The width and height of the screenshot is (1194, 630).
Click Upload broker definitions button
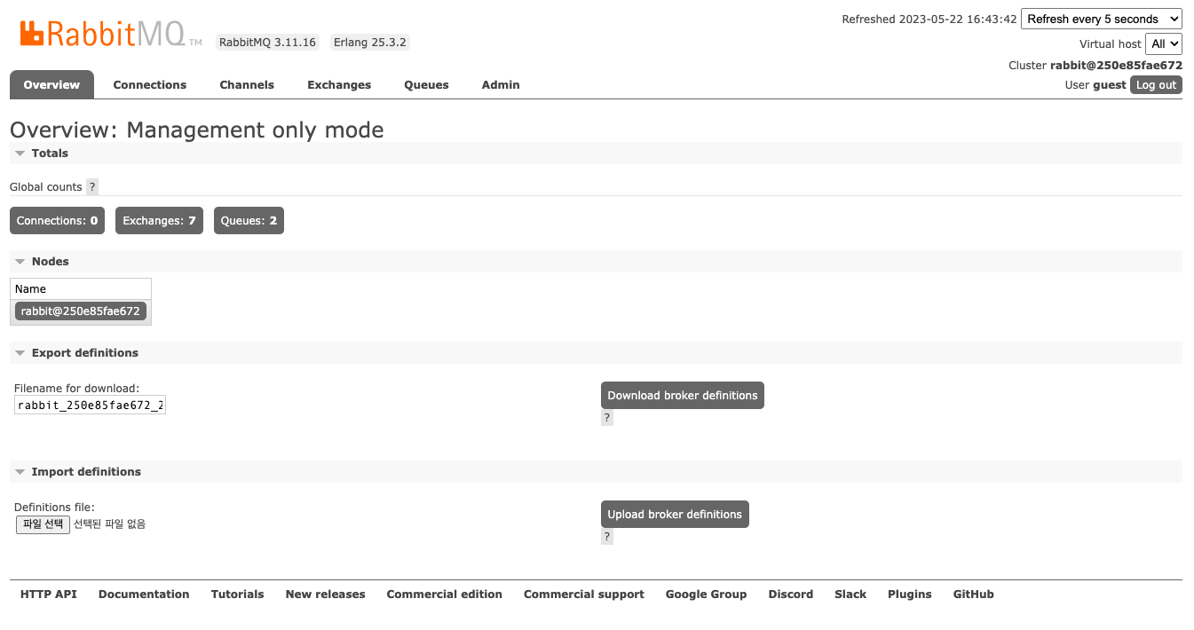675,515
